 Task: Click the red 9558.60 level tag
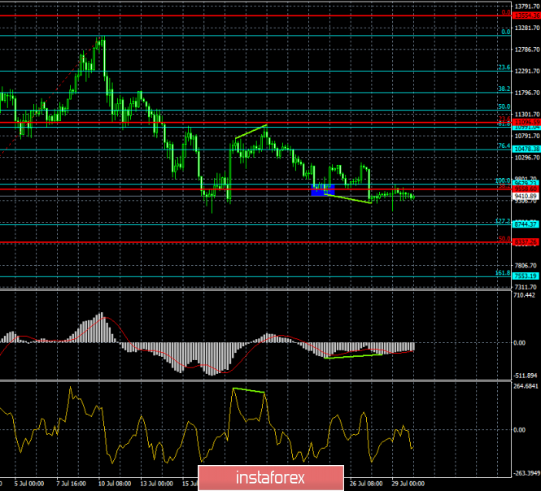[x=526, y=189]
